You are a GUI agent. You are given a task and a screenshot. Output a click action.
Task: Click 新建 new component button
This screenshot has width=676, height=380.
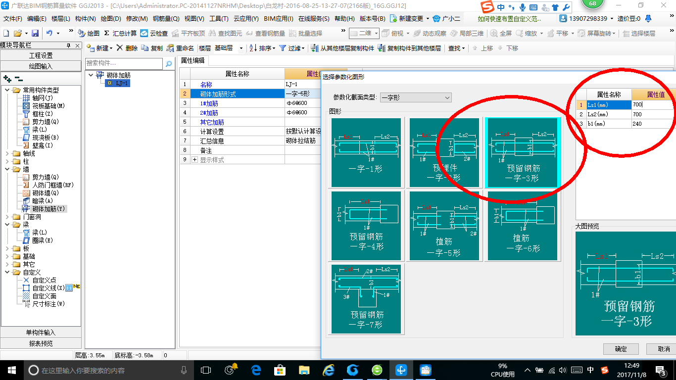tap(99, 48)
